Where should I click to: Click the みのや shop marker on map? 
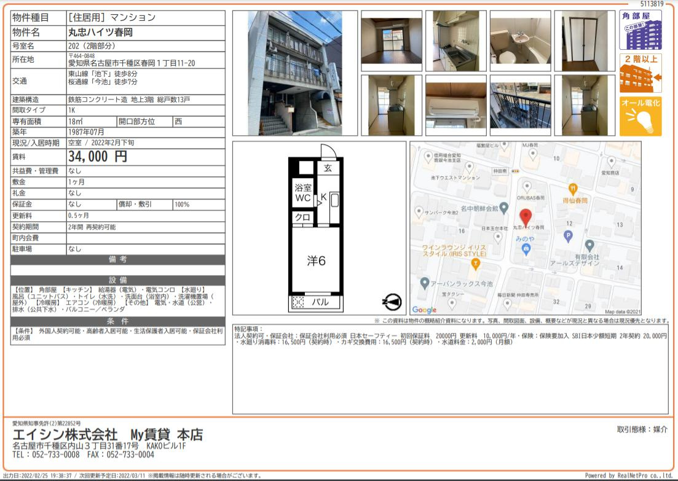coord(526,249)
